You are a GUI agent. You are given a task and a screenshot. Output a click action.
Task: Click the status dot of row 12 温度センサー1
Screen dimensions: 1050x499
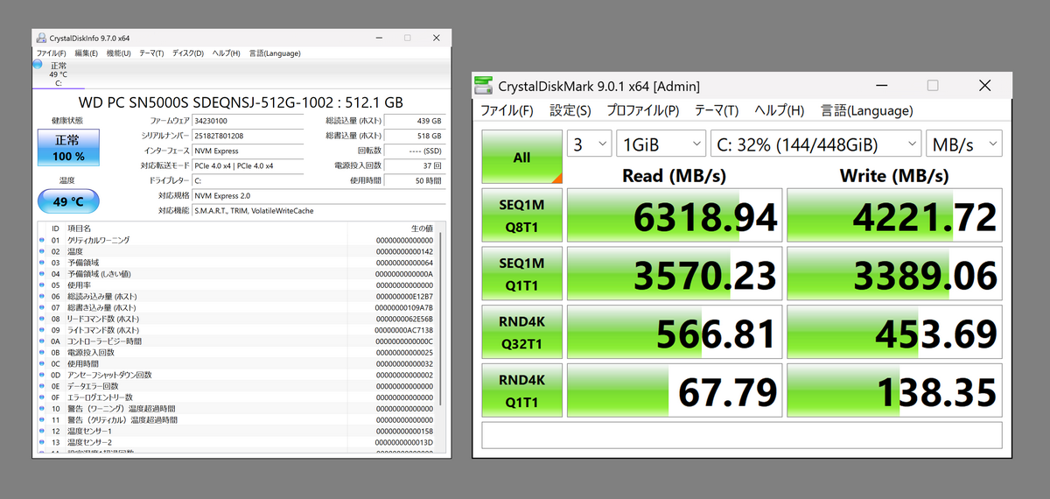coord(41,431)
